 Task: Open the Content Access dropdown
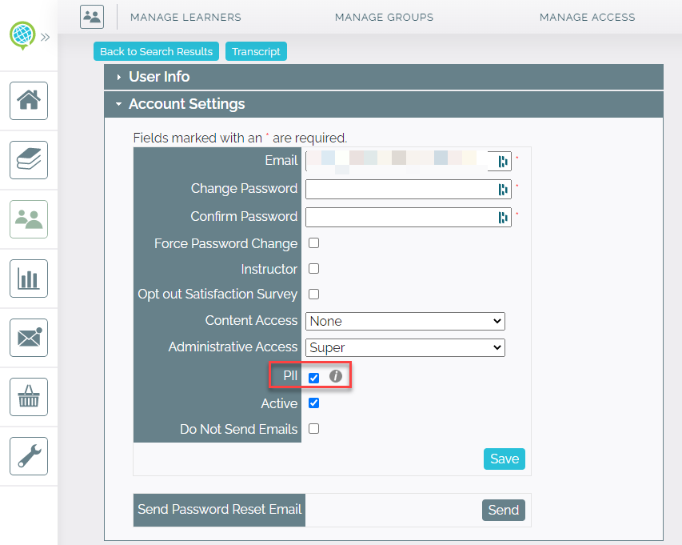coord(405,321)
